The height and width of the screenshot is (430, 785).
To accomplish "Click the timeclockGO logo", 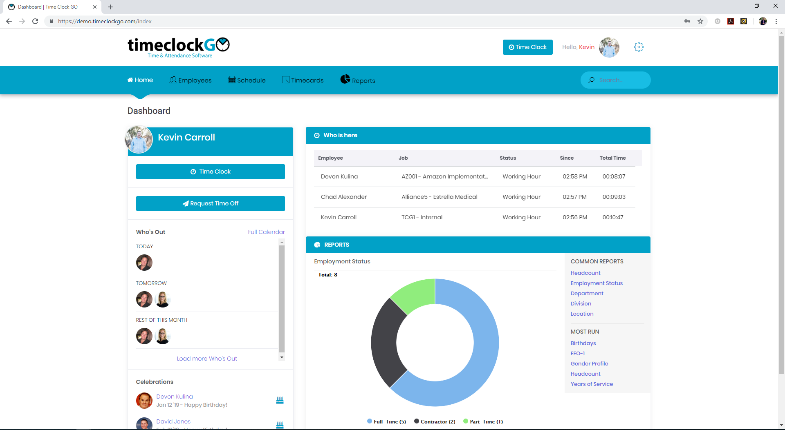I will [x=178, y=47].
